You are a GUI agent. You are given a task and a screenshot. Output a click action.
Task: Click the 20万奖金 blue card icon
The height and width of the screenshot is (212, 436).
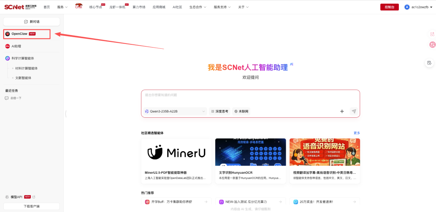(296, 202)
